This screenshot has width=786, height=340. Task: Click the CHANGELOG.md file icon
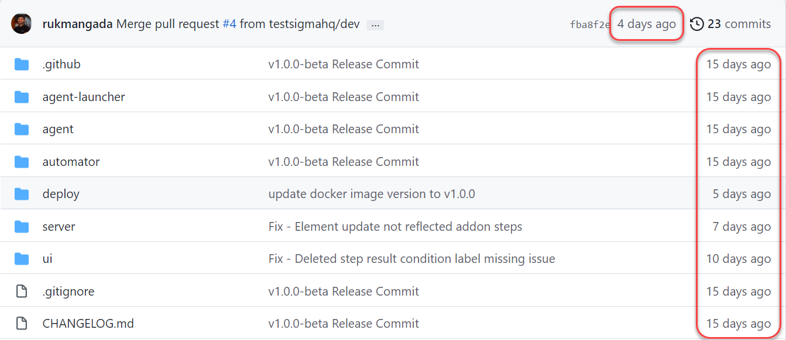pyautogui.click(x=22, y=324)
